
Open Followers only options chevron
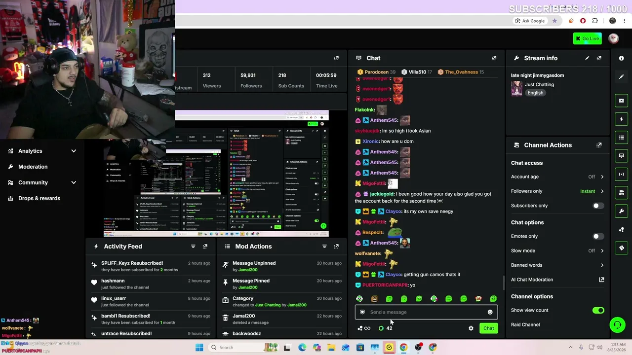(x=602, y=191)
